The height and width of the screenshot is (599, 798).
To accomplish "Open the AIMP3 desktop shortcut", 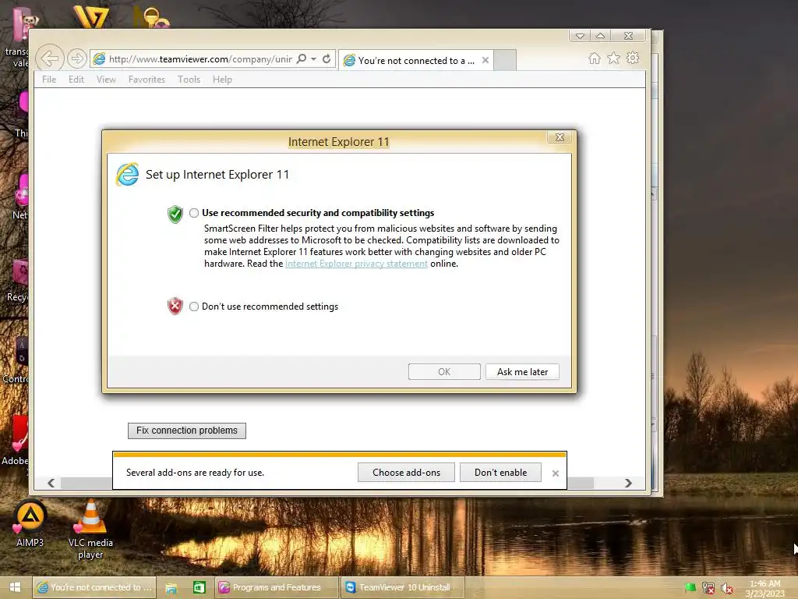I will (30, 523).
